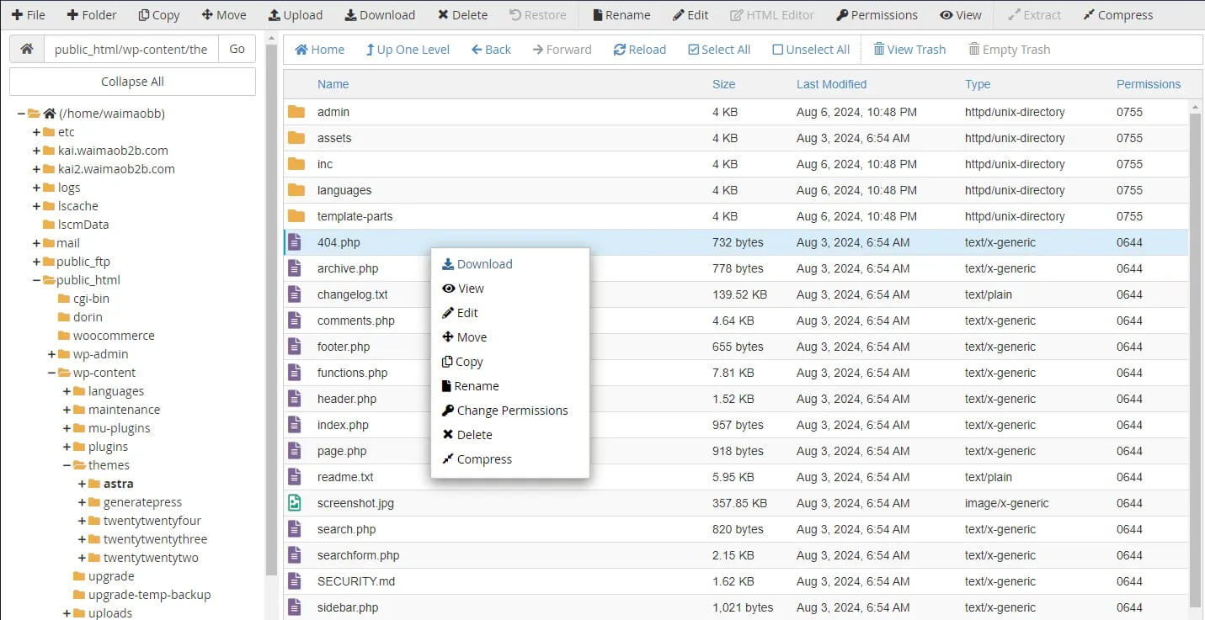Click Select All in the navigation bar
The image size is (1205, 620).
[x=719, y=49]
